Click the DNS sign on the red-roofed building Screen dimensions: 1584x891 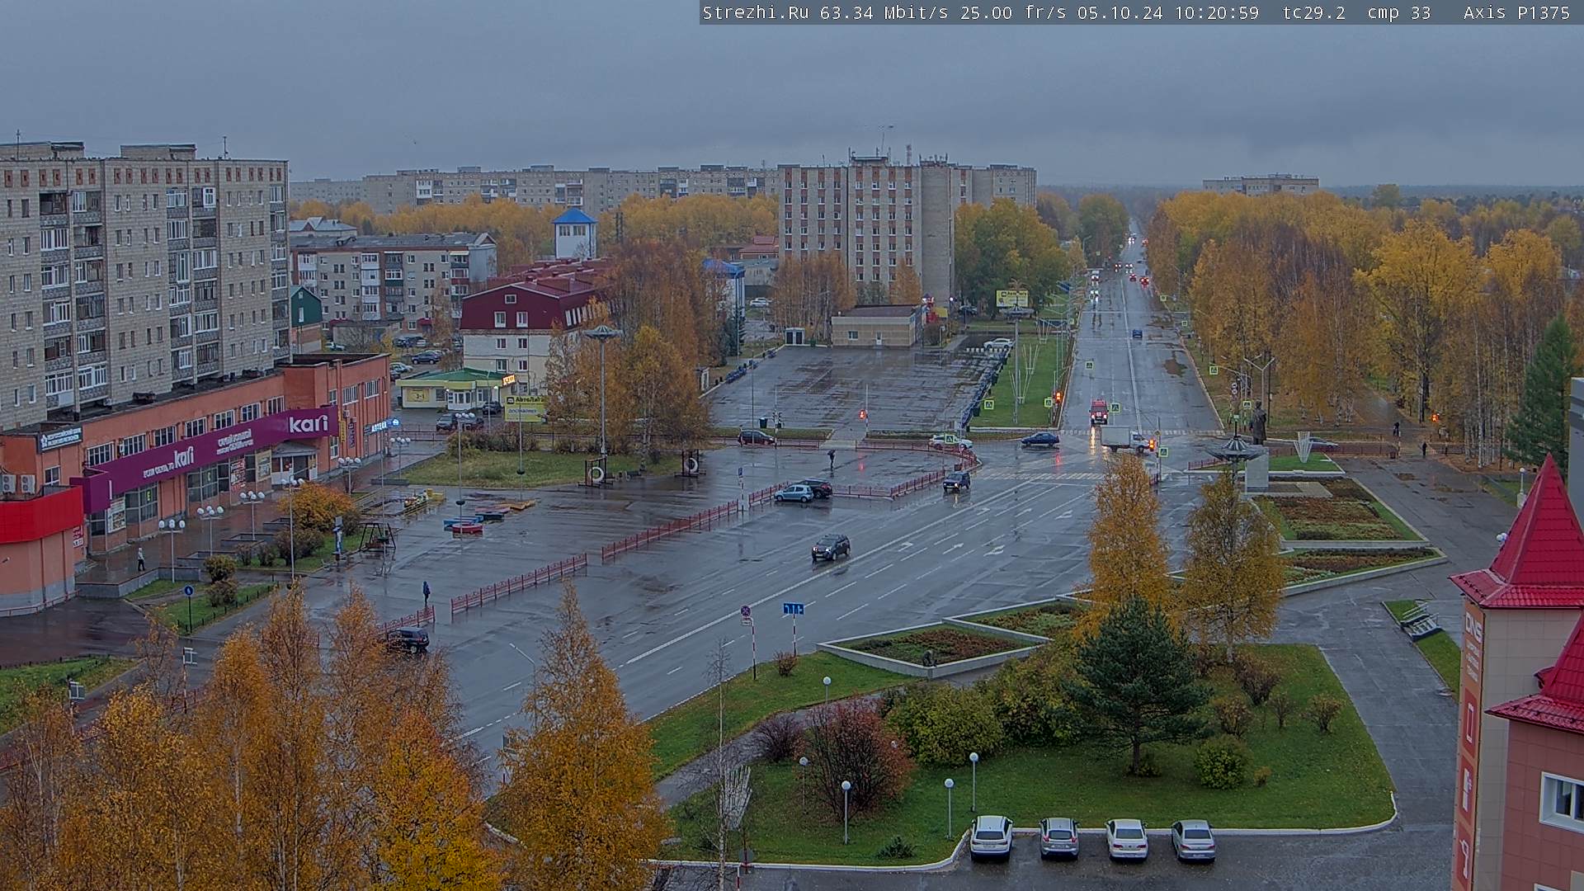(1473, 626)
